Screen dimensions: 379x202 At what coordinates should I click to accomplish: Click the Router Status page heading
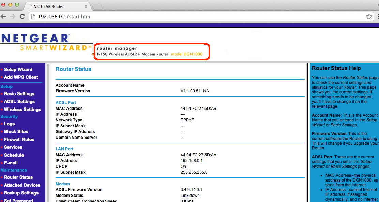pyautogui.click(x=73, y=69)
